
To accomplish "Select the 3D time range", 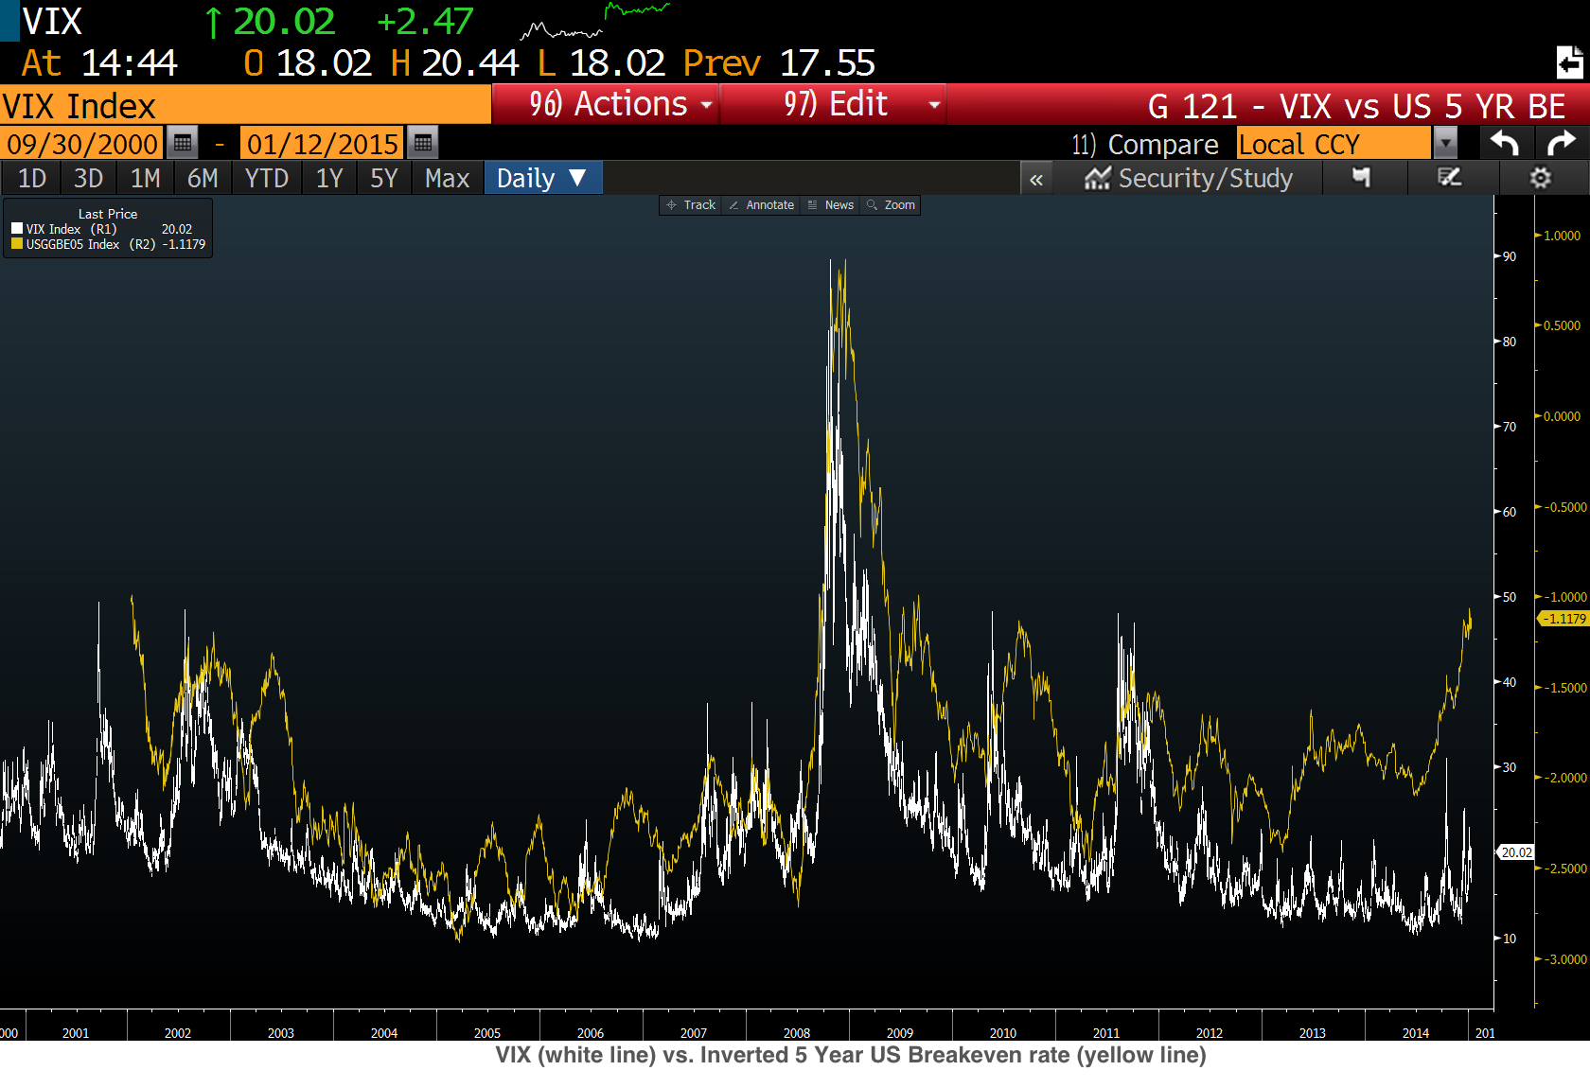I will point(88,178).
